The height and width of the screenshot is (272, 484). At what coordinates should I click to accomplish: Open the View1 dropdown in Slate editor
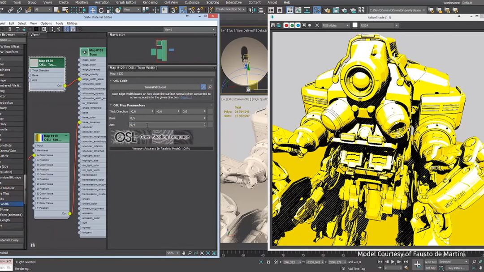click(x=189, y=29)
